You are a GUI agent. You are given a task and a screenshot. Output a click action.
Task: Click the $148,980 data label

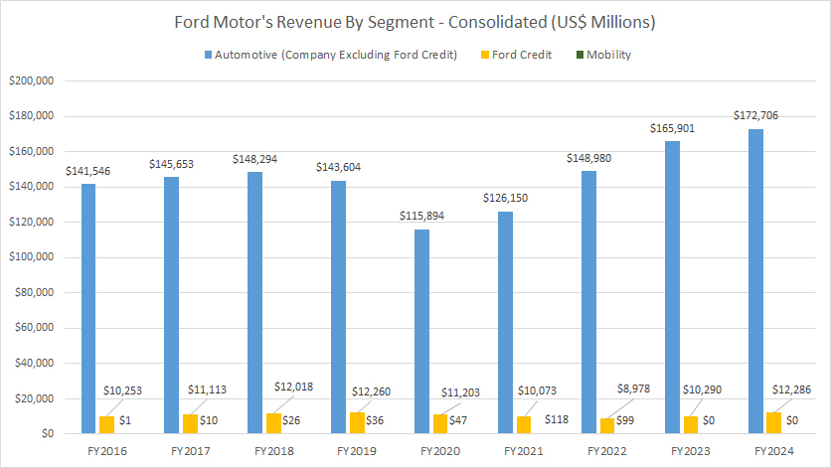[x=588, y=158]
